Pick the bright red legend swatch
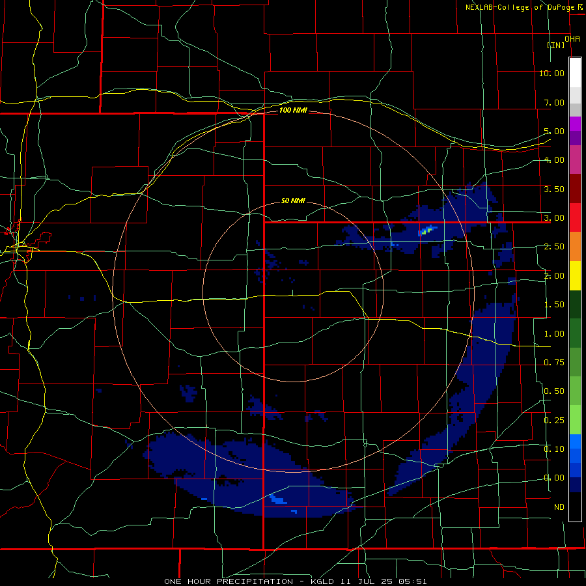 coord(575,217)
